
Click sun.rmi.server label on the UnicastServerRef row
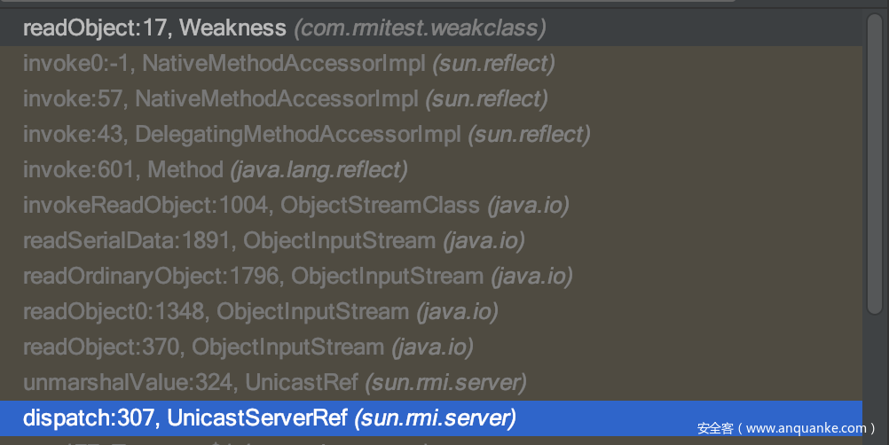[x=435, y=418]
